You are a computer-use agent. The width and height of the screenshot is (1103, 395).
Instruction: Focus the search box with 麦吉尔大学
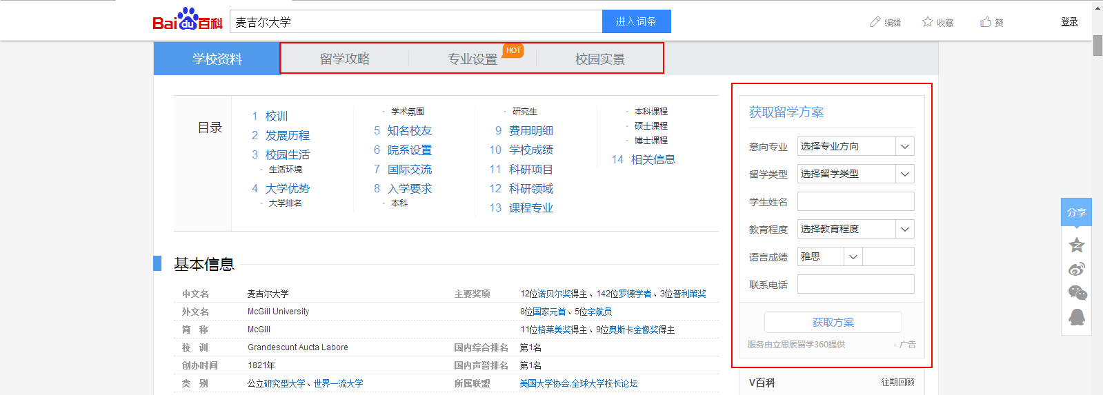tap(416, 21)
